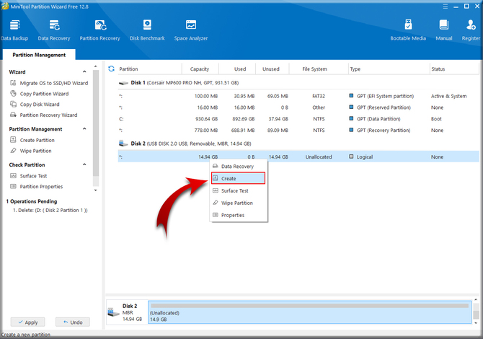This screenshot has width=483, height=339.
Task: Choose Create in context menu
Action: tap(238, 178)
